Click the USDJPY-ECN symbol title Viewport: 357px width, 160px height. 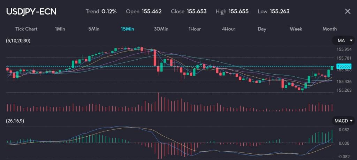pyautogui.click(x=31, y=12)
